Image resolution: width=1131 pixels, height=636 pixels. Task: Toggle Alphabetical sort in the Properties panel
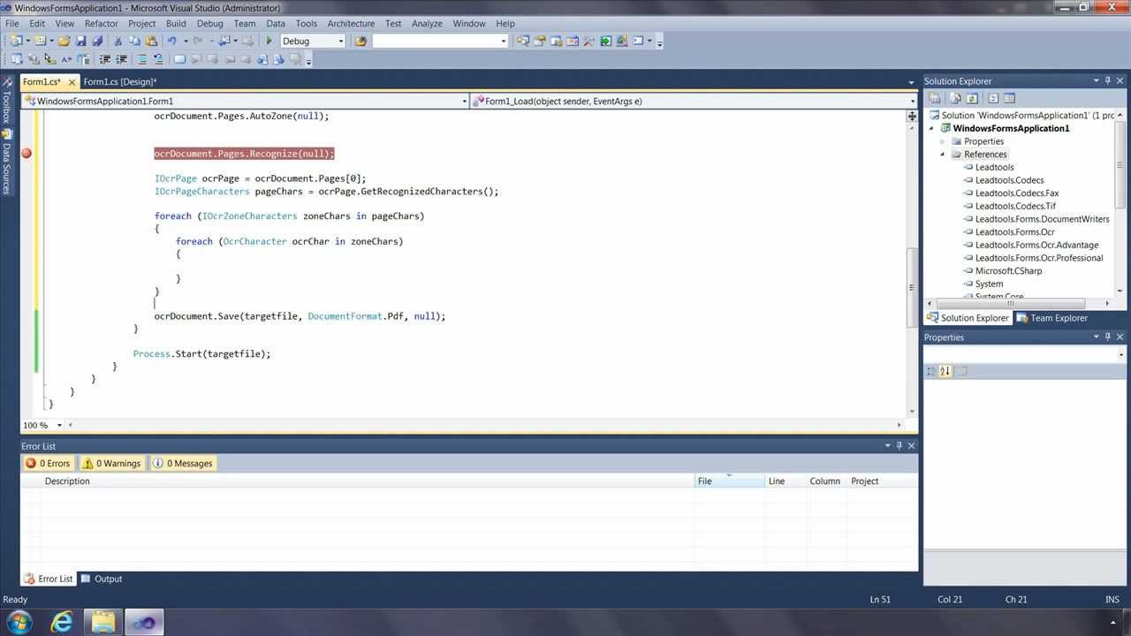pyautogui.click(x=945, y=371)
